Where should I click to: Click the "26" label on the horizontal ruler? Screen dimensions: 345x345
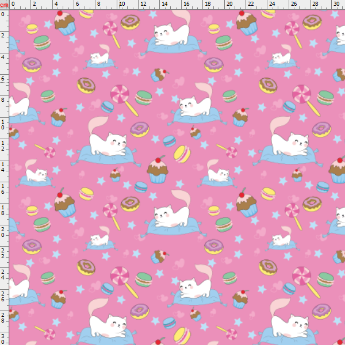tap(294, 4)
